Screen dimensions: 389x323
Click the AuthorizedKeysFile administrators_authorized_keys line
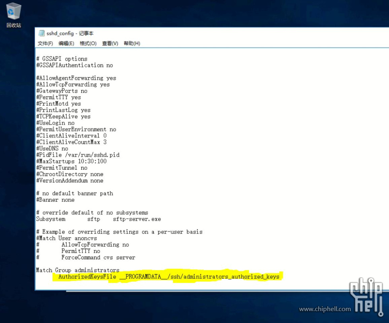(x=169, y=276)
